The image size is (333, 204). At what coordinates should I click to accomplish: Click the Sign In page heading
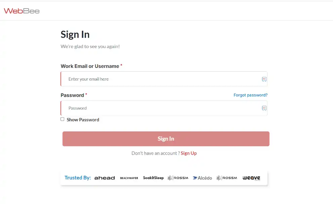[x=75, y=34]
